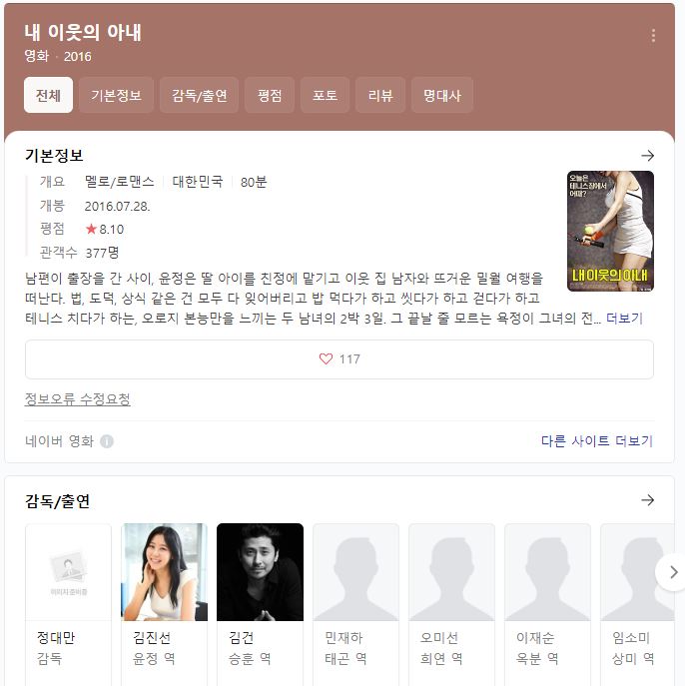Open the 포토 tab
This screenshot has width=685, height=686.
click(325, 95)
